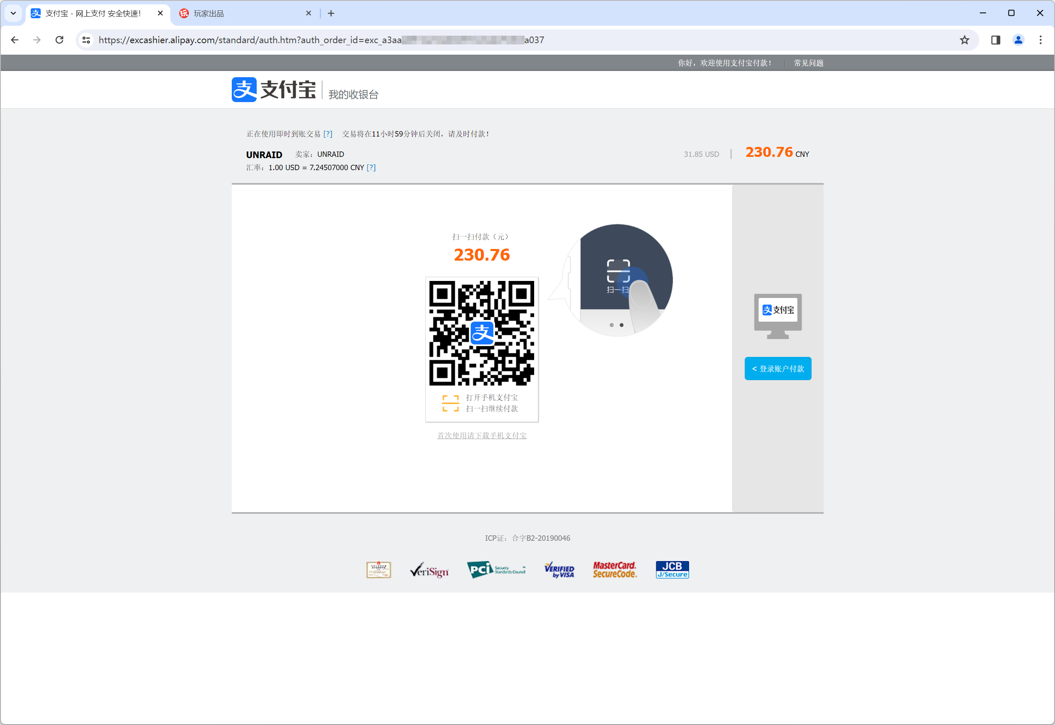
Task: Click the MasterCard SecureCode badge
Action: click(615, 570)
